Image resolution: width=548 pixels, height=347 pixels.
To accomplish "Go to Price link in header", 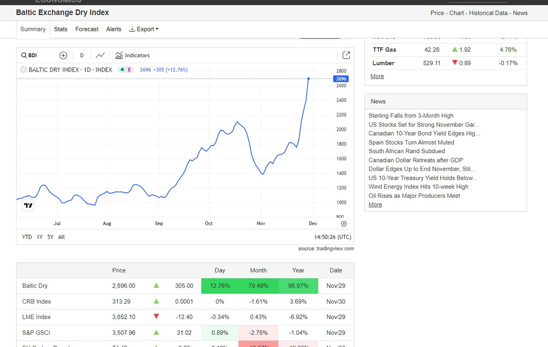I will click(437, 13).
